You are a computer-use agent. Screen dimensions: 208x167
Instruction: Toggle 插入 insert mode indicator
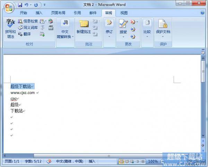(92, 161)
